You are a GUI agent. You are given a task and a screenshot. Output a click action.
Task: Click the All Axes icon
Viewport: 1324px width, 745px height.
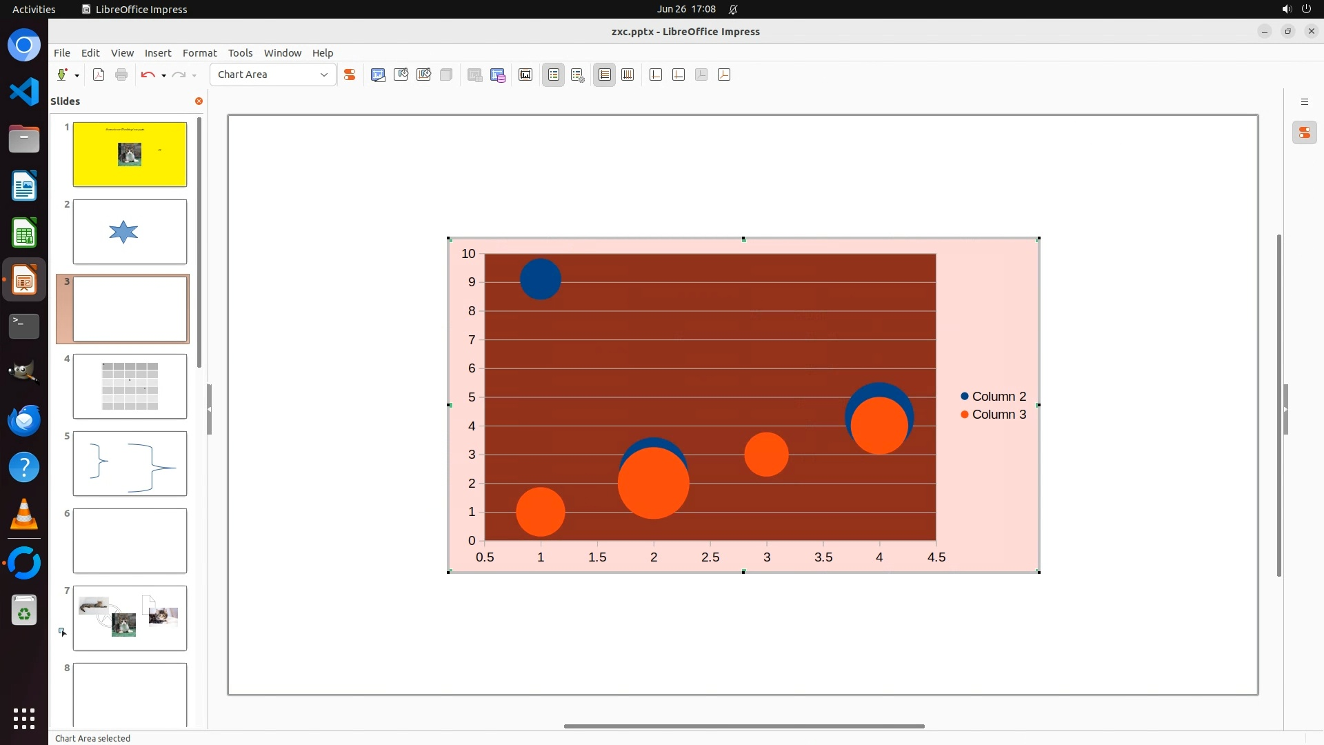pos(724,74)
